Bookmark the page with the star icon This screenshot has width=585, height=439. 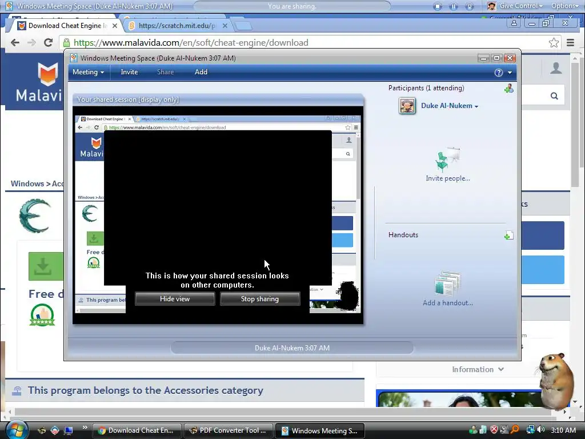click(x=554, y=42)
